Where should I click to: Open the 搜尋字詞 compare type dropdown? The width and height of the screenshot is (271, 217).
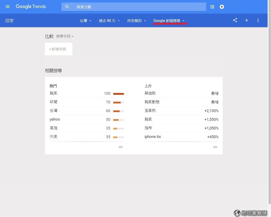coord(65,36)
